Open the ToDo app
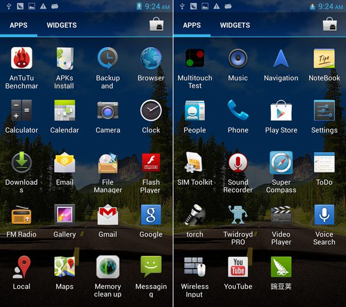Viewport: 346px width, 307px height. 324,162
